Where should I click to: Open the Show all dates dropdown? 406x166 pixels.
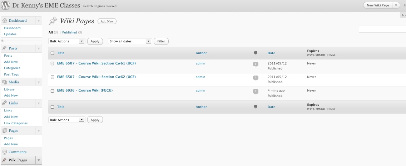130,41
